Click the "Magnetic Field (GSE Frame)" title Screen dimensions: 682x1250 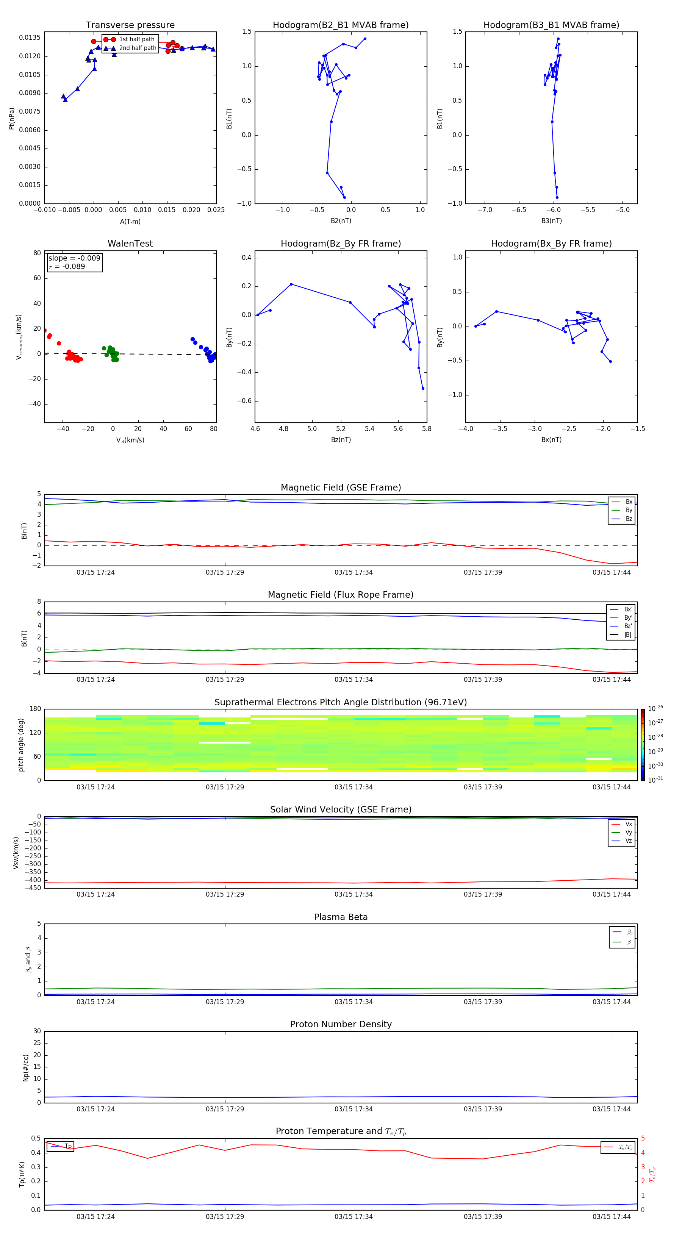click(x=341, y=487)
